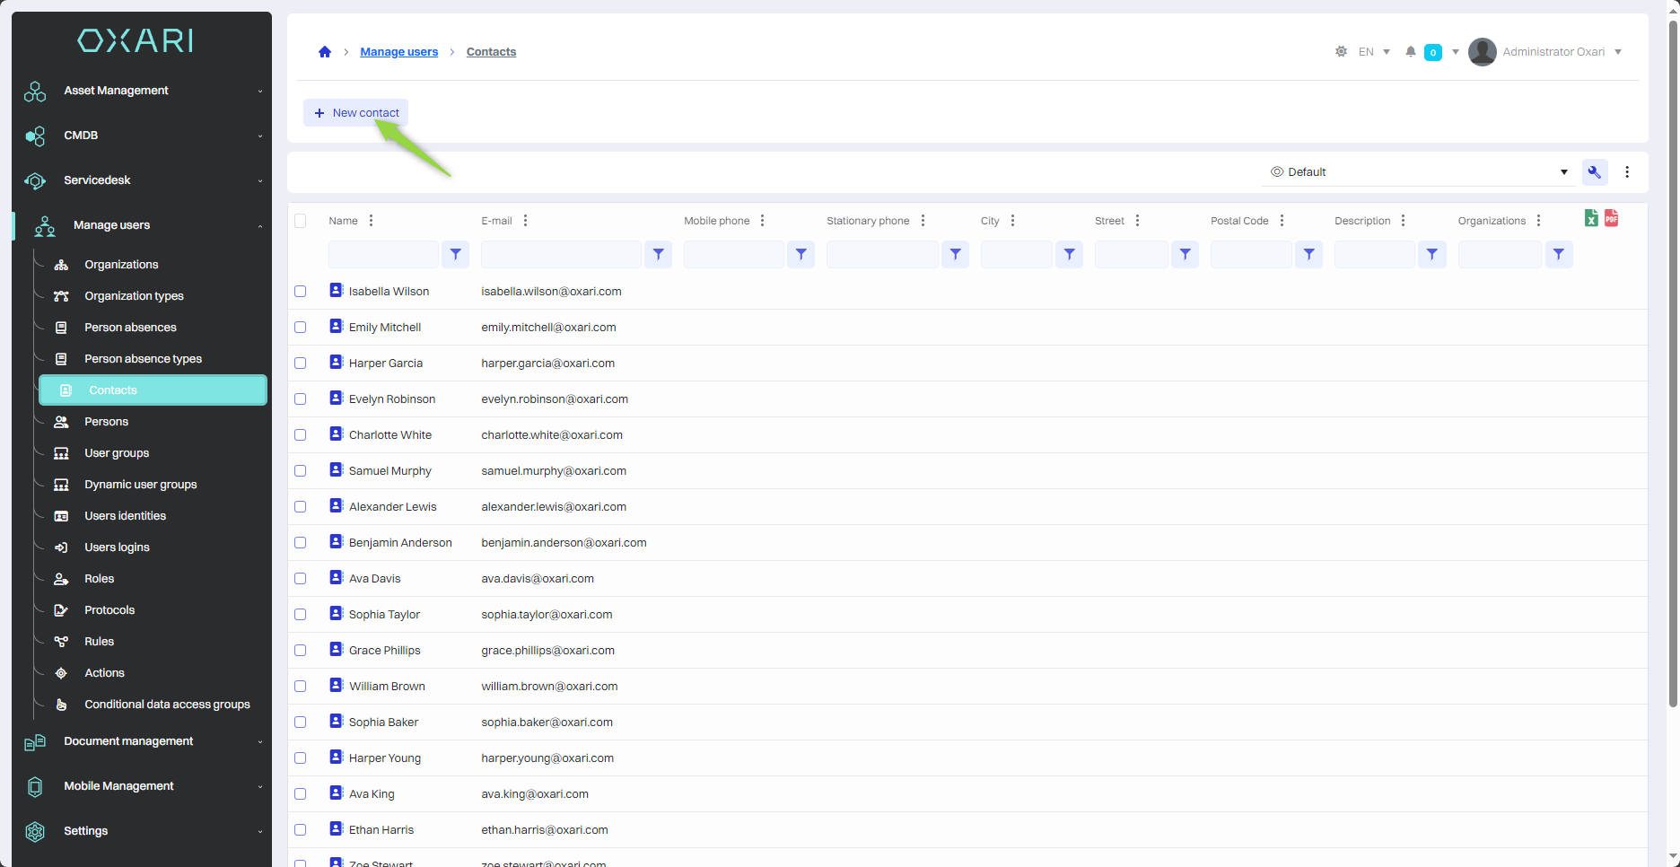Click the New contact button

click(356, 113)
